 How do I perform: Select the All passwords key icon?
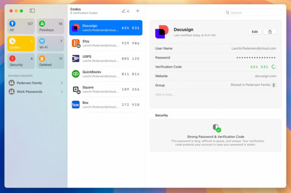coord(12,24)
